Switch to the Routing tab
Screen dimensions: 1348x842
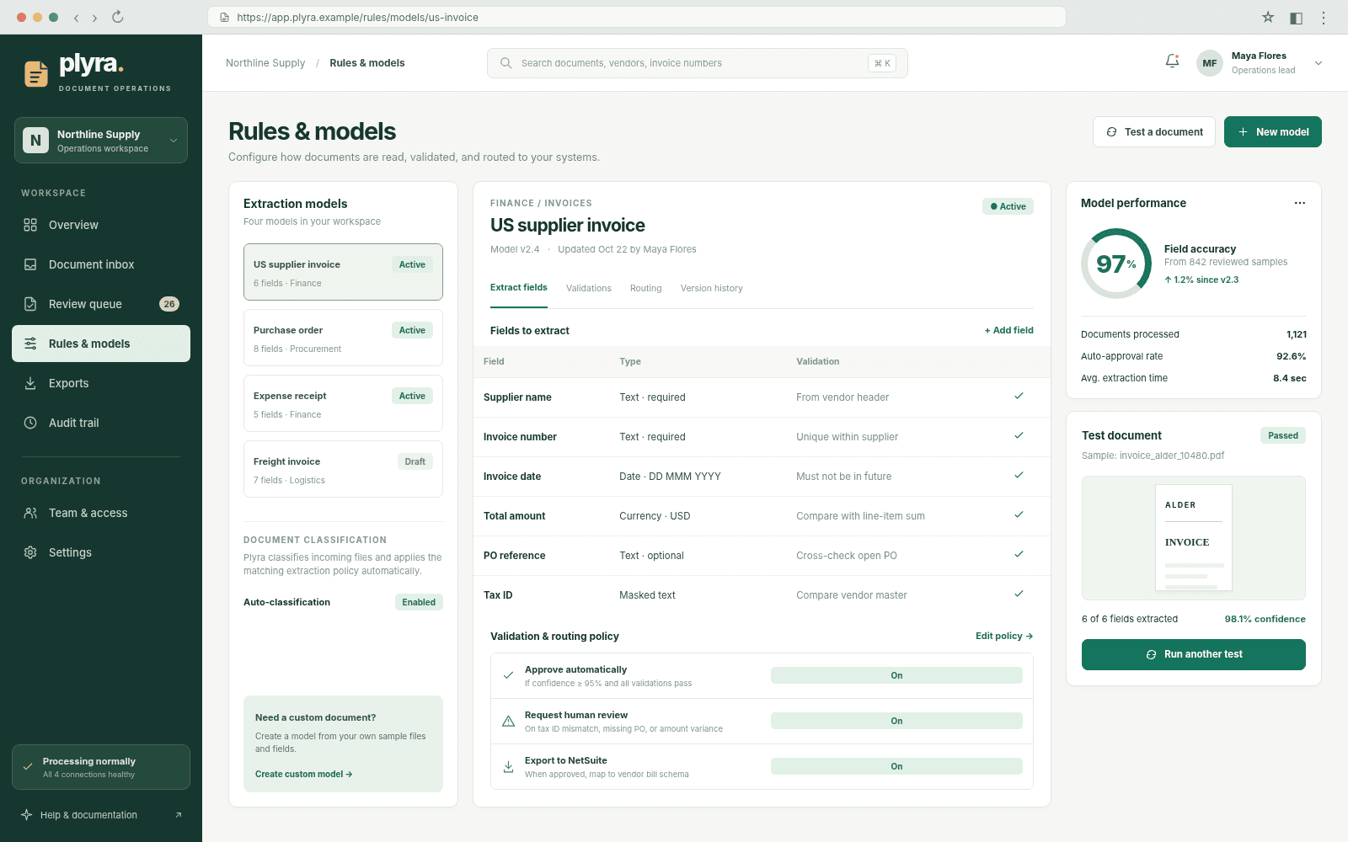click(646, 288)
